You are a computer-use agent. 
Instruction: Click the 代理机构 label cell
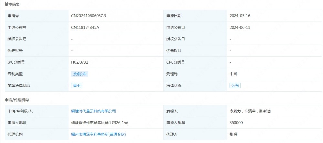37,134
